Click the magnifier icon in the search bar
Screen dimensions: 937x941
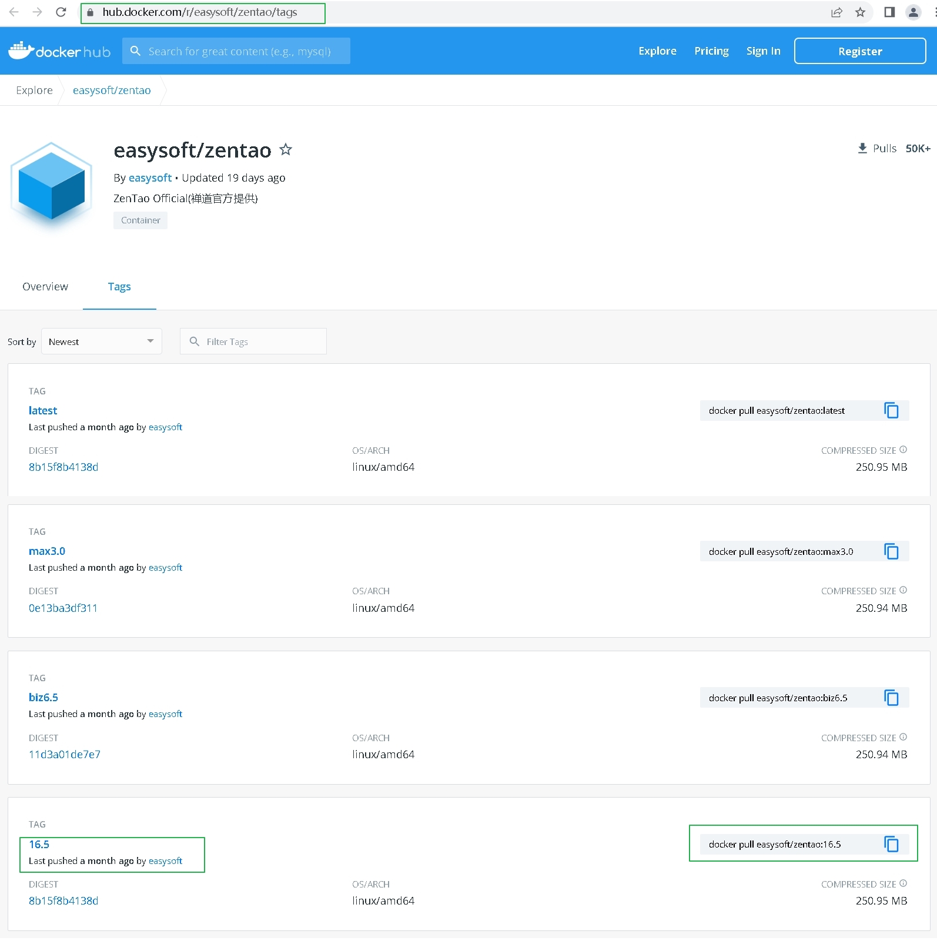pyautogui.click(x=135, y=51)
